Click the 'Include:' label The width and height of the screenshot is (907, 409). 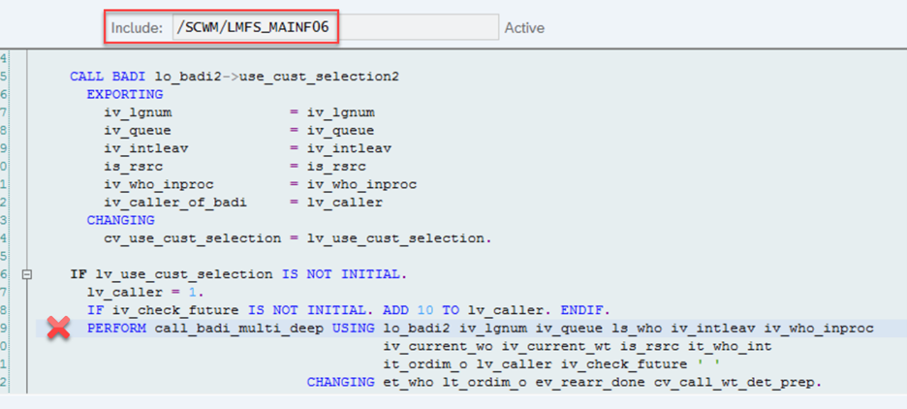[x=137, y=28]
